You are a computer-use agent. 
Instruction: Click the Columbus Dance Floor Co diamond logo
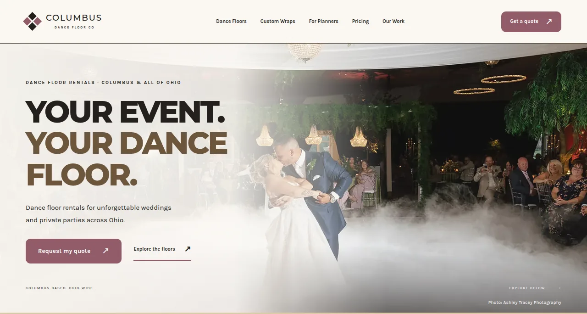[32, 21]
